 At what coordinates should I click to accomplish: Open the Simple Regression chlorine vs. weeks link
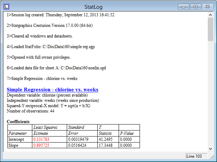click(53, 89)
